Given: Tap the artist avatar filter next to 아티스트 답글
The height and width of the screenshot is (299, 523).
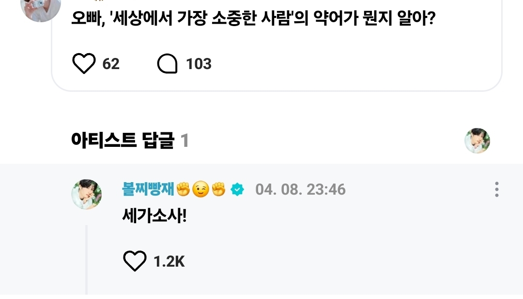Looking at the screenshot, I should coord(477,141).
